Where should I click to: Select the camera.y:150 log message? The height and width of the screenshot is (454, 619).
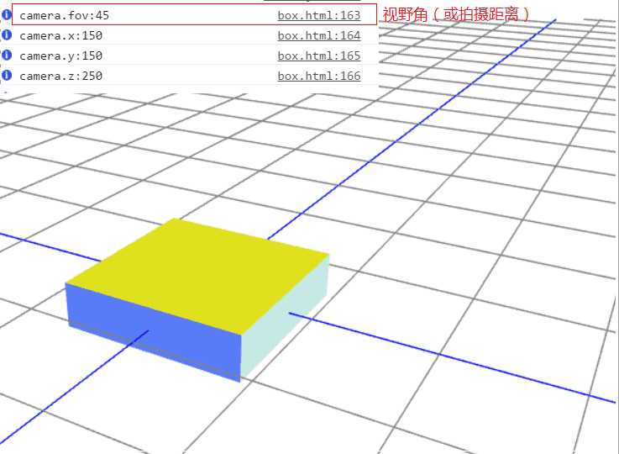click(x=60, y=55)
